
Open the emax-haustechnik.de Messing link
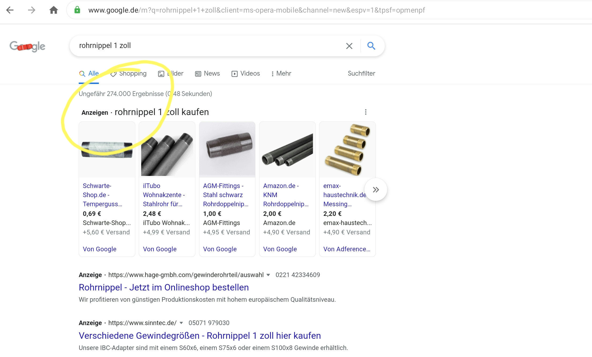[x=345, y=195]
